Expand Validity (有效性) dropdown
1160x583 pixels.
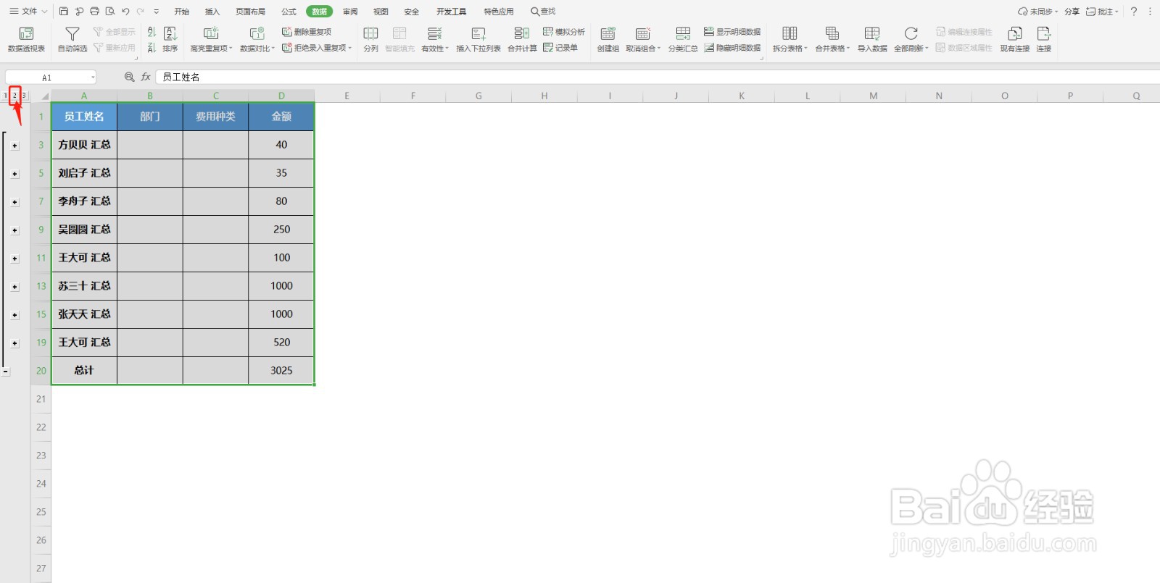(447, 49)
